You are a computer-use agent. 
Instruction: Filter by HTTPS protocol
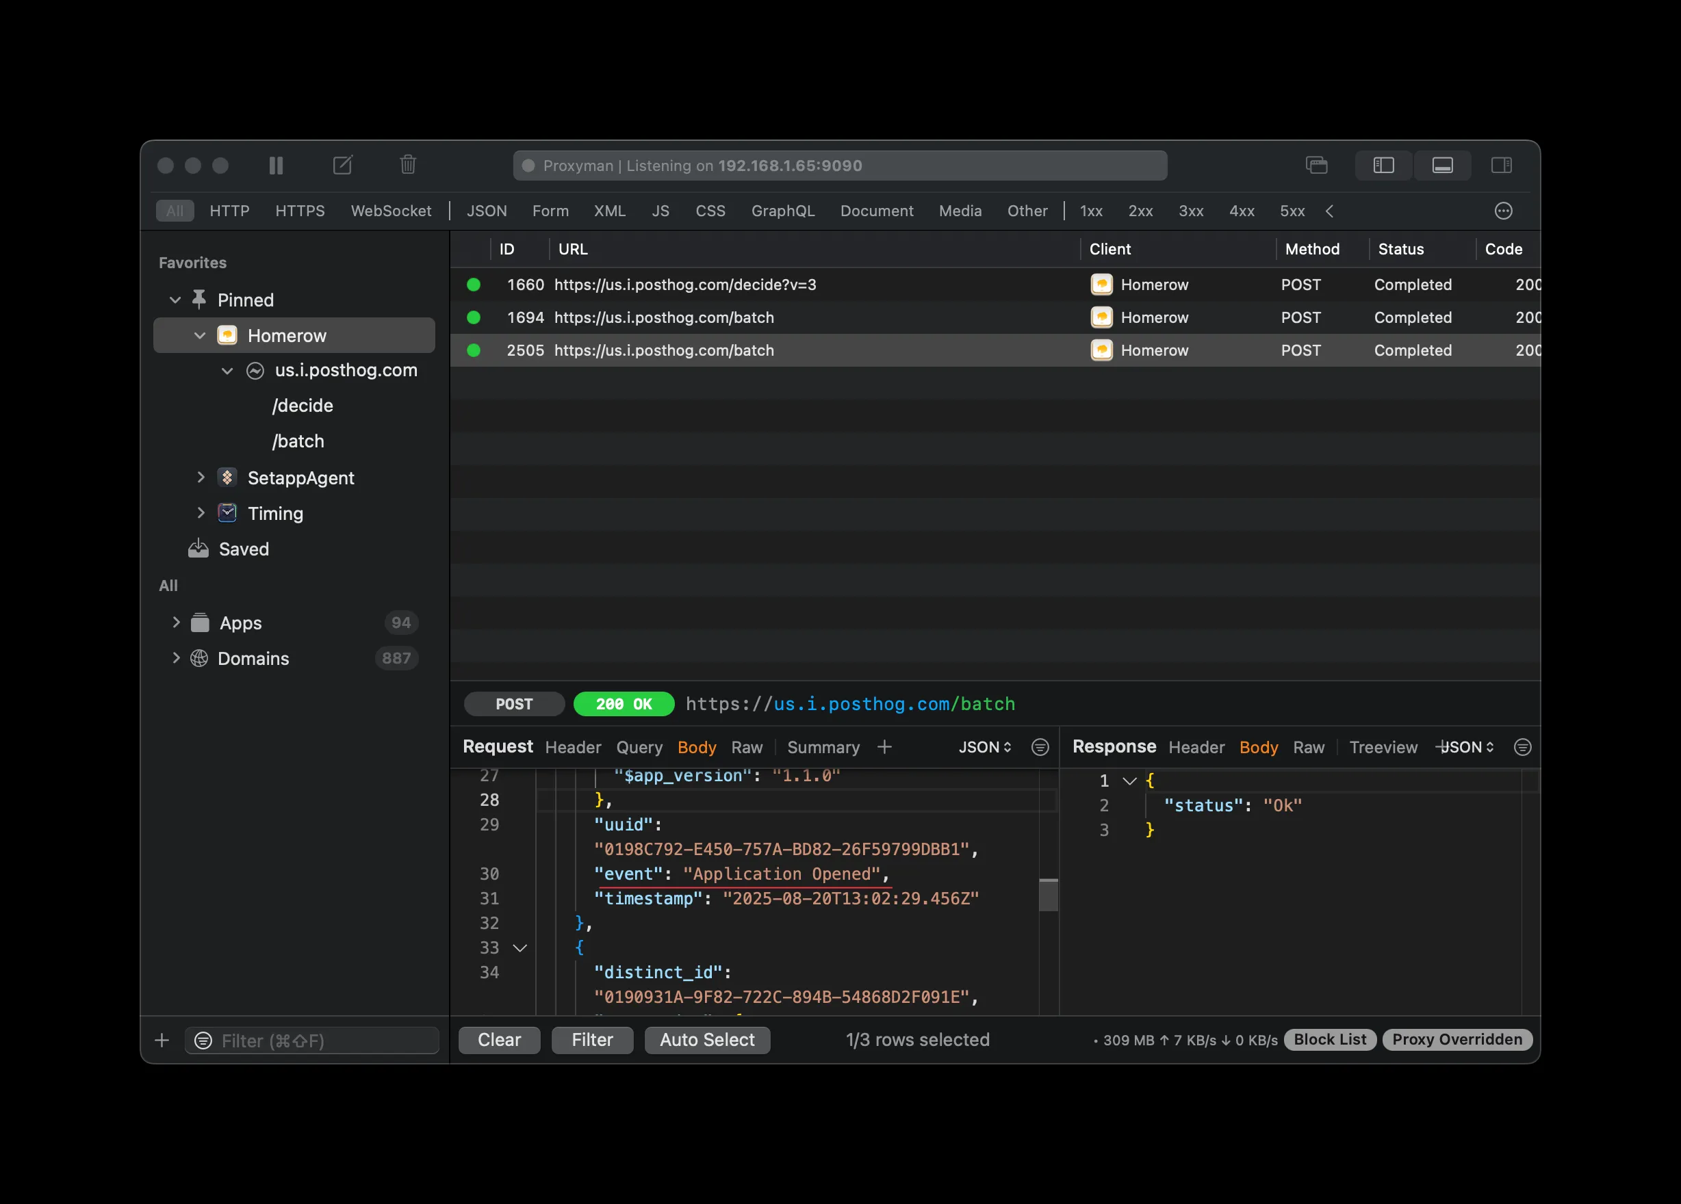pyautogui.click(x=300, y=211)
